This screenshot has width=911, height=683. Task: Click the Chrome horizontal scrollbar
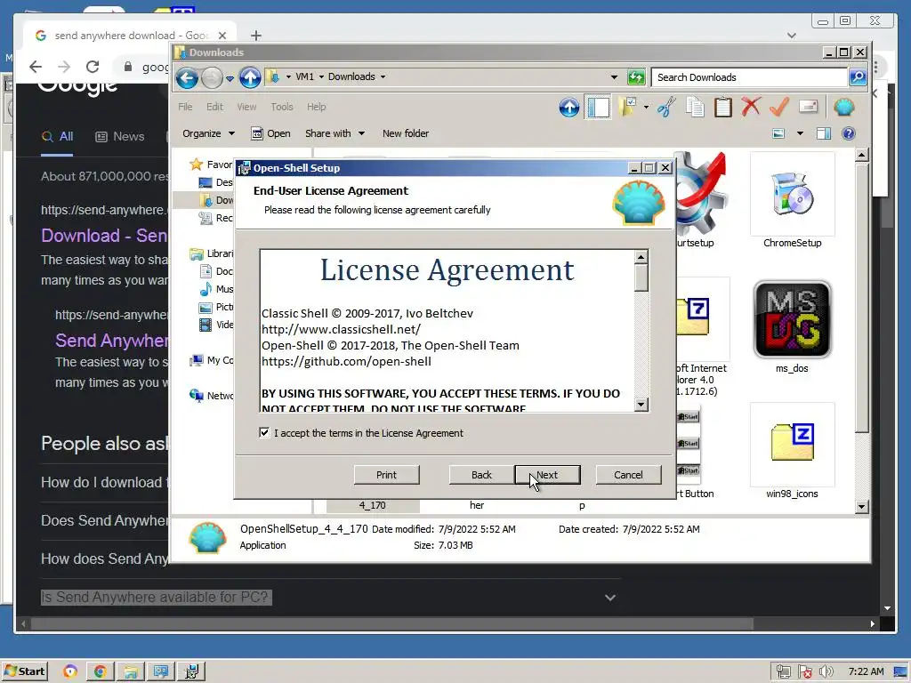point(392,623)
